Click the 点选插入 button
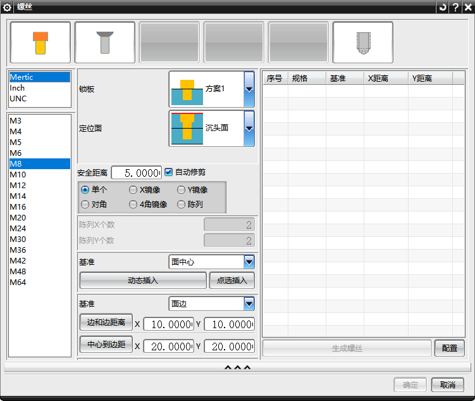This screenshot has width=475, height=401. [232, 280]
